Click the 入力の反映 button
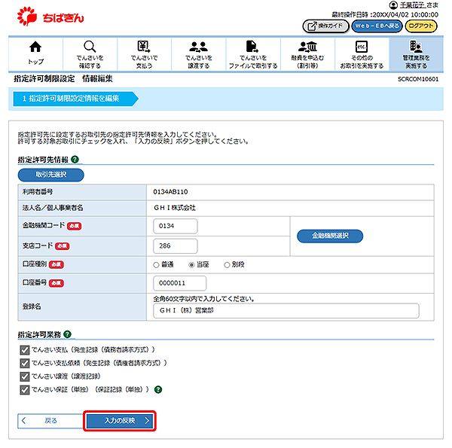The image size is (452, 448). tap(120, 421)
